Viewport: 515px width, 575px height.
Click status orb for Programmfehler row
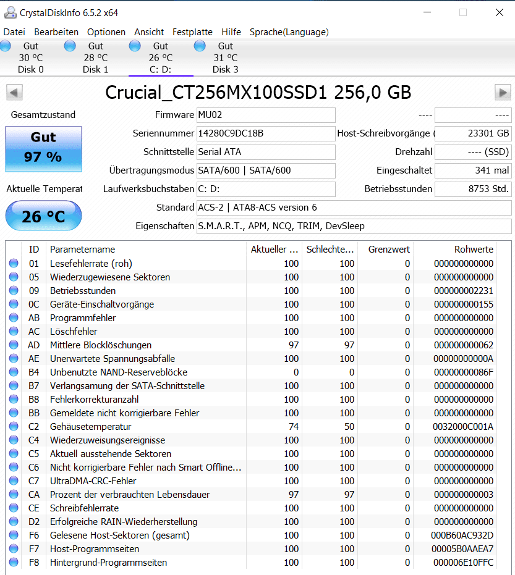click(x=14, y=317)
